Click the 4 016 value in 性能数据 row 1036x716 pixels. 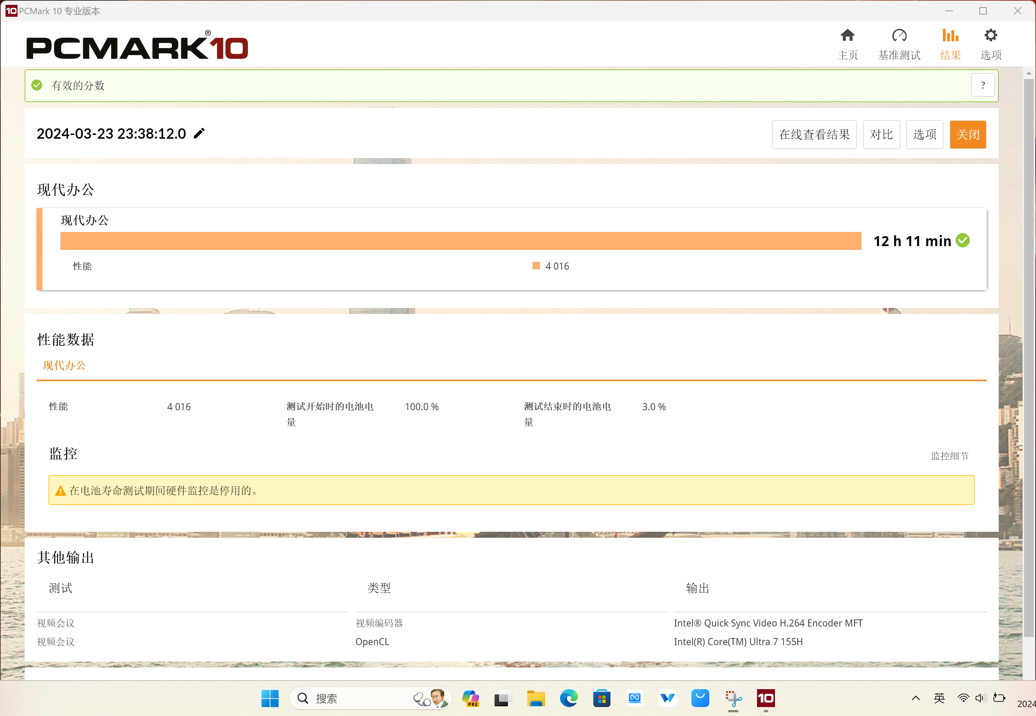pyautogui.click(x=179, y=406)
